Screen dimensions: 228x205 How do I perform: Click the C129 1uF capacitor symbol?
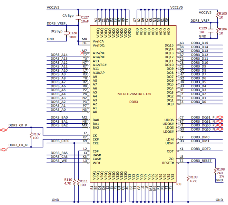[x=211, y=31]
